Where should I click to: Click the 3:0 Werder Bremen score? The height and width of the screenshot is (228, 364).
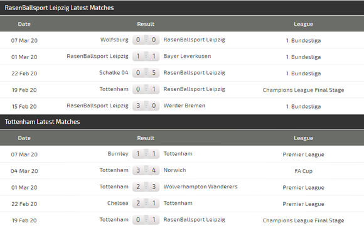[x=146, y=106]
